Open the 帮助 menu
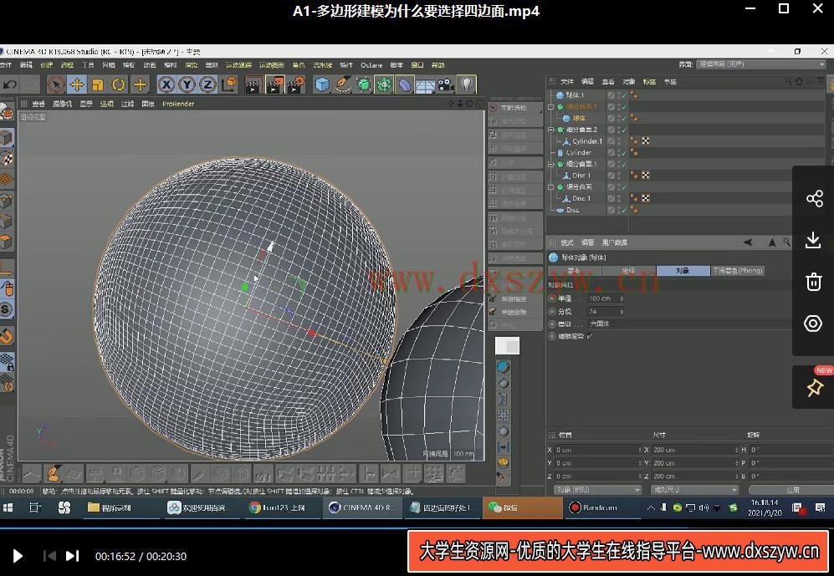 [x=437, y=65]
